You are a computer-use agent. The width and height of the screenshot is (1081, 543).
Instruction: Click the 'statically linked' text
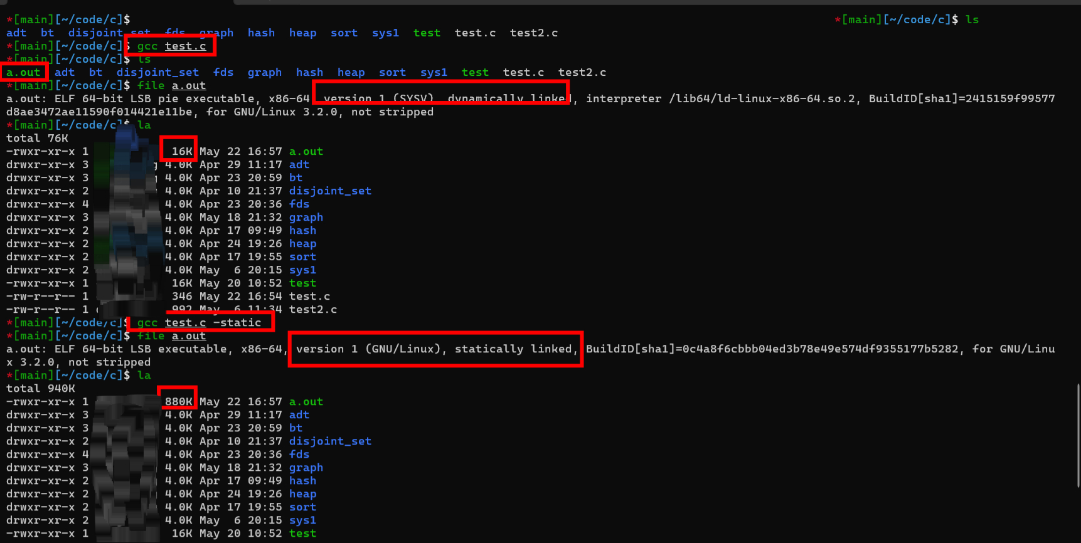(513, 349)
